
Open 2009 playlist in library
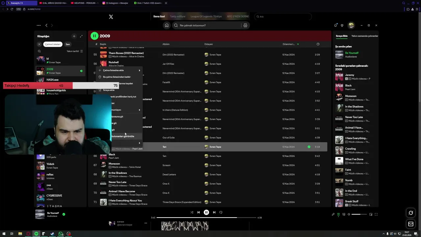pyautogui.click(x=61, y=71)
